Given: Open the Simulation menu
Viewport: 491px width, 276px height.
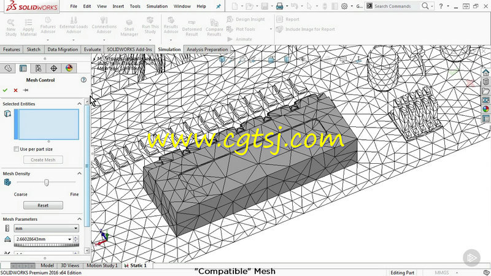Looking at the screenshot, I should [x=157, y=6].
